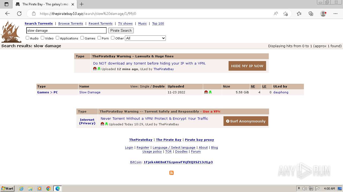Open PC subcategory link
Screen dimensions: 343x192
[55, 92]
